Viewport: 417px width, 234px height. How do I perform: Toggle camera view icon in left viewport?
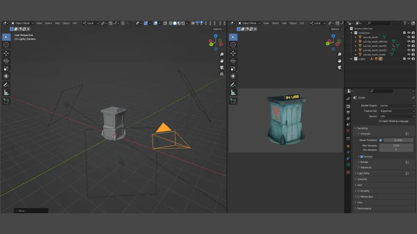[222, 68]
